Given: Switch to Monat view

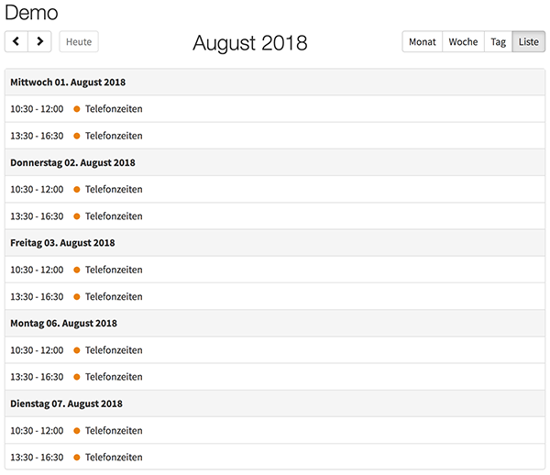Looking at the screenshot, I should pos(423,42).
